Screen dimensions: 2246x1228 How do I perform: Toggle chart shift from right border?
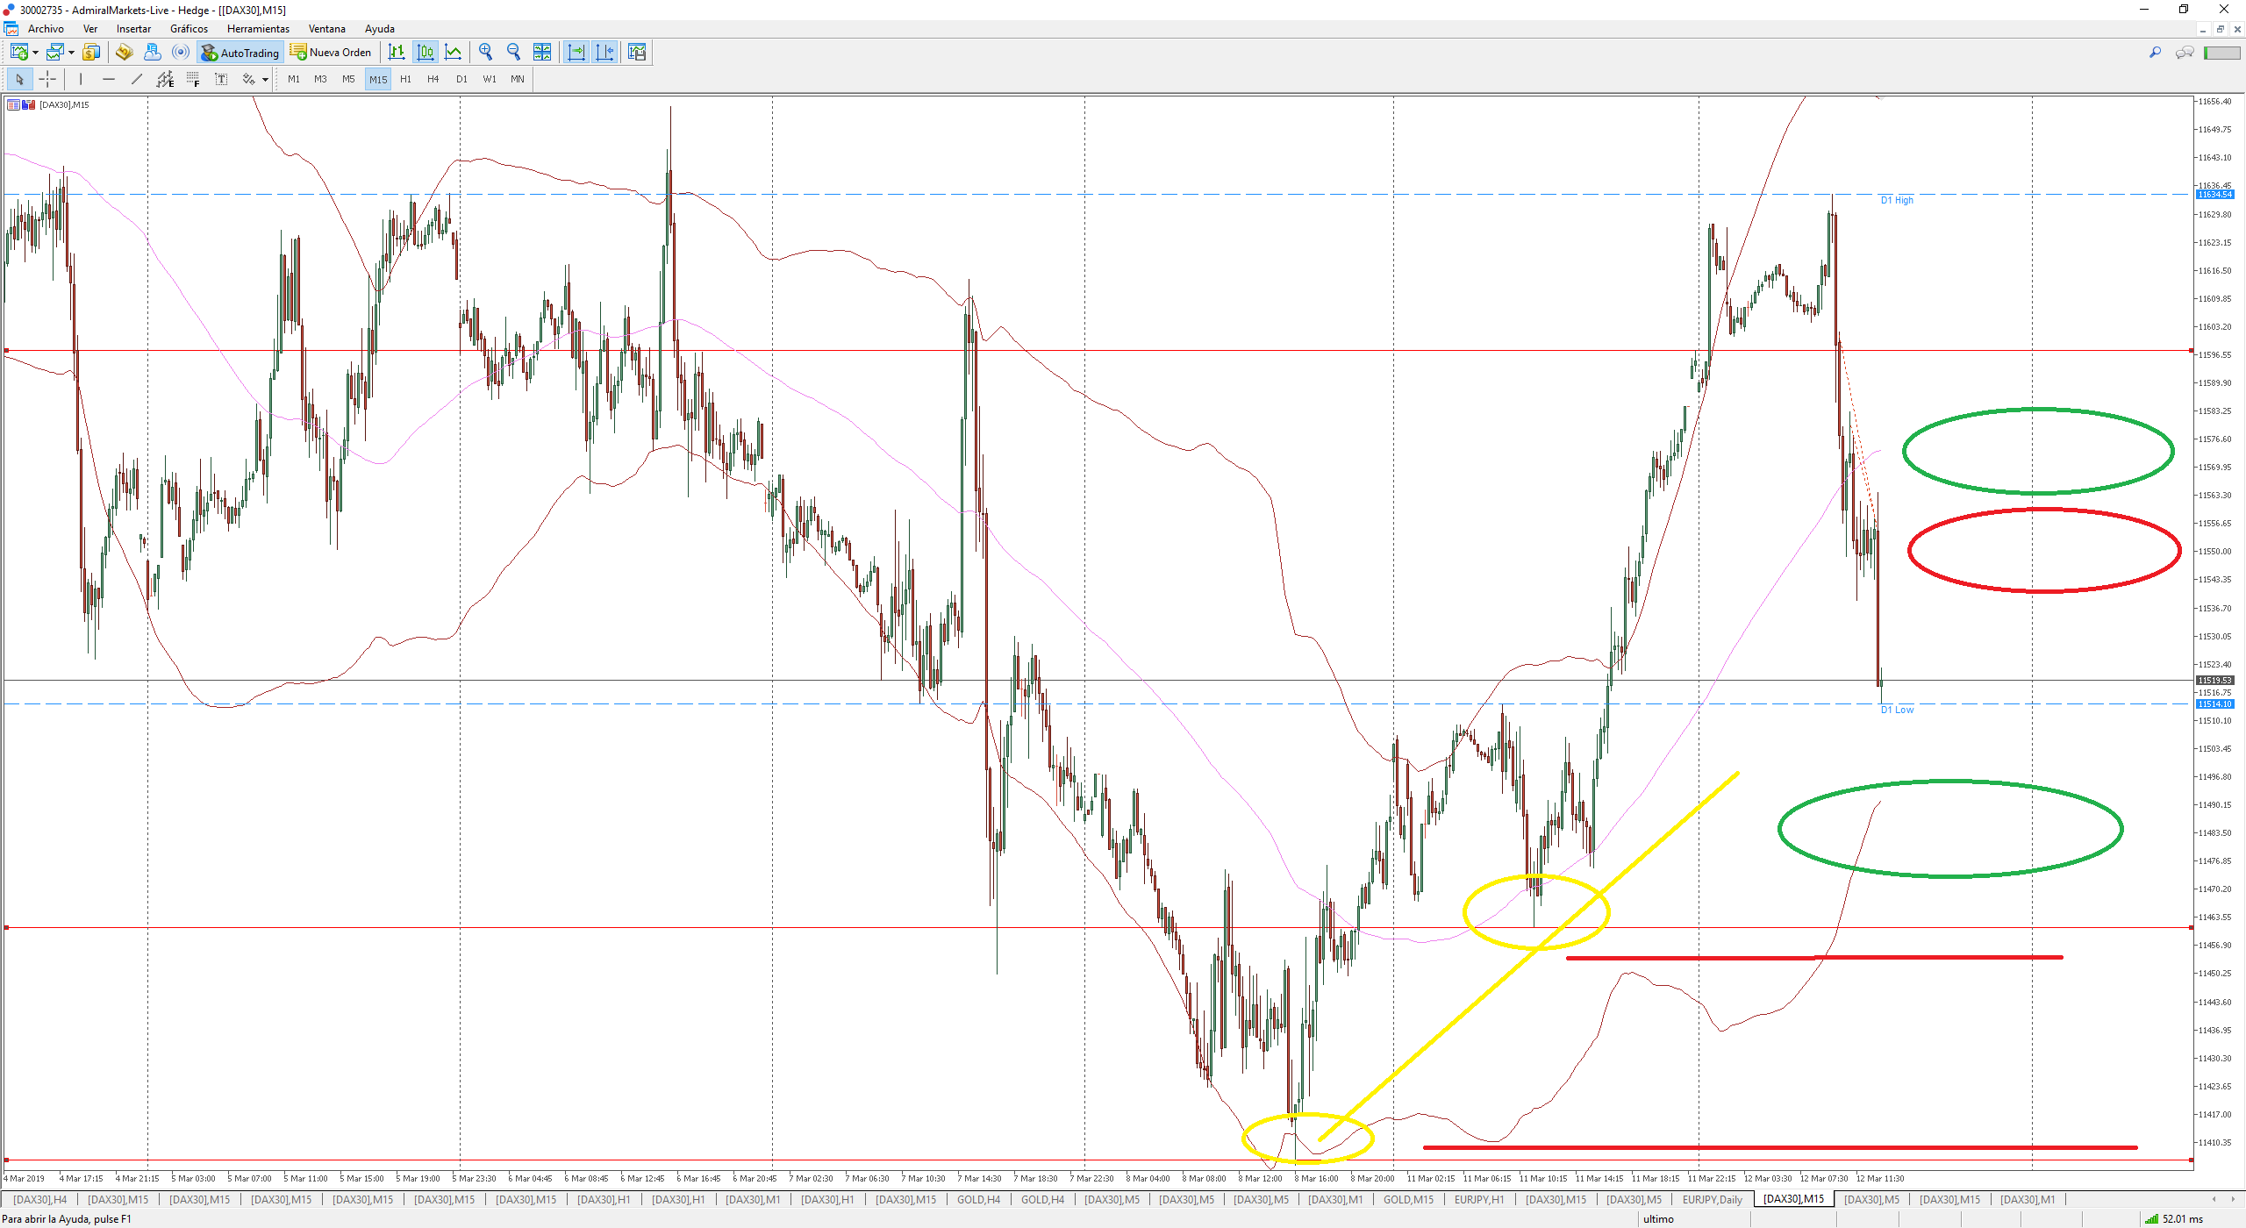tap(604, 52)
